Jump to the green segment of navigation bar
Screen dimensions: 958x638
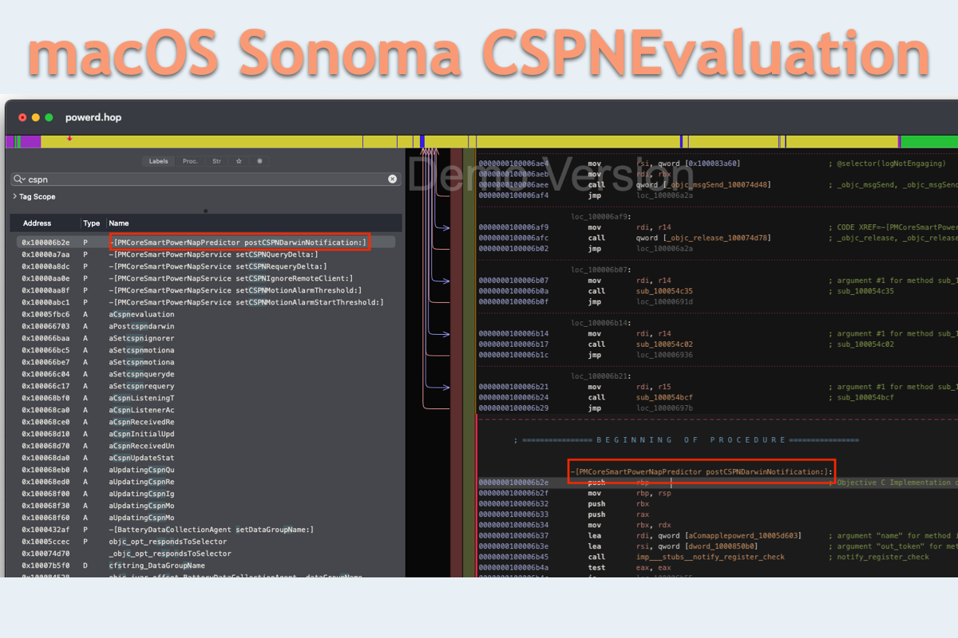[x=929, y=142]
